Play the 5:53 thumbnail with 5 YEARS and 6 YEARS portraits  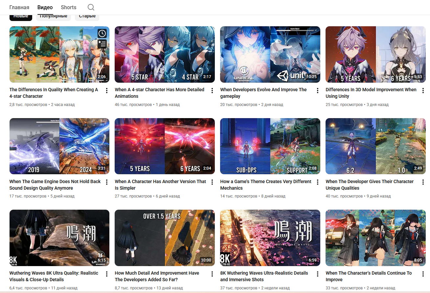coord(375,54)
